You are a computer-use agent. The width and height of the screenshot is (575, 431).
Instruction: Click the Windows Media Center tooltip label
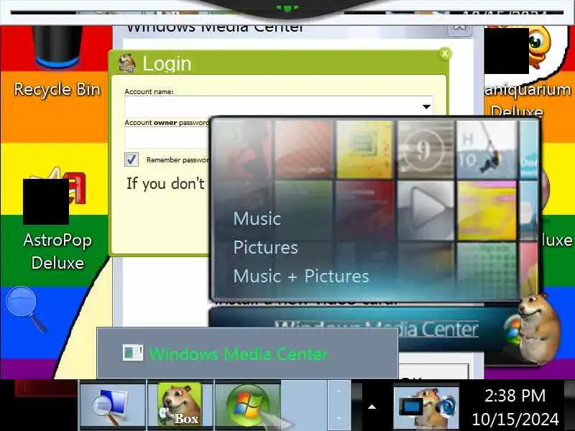click(239, 354)
